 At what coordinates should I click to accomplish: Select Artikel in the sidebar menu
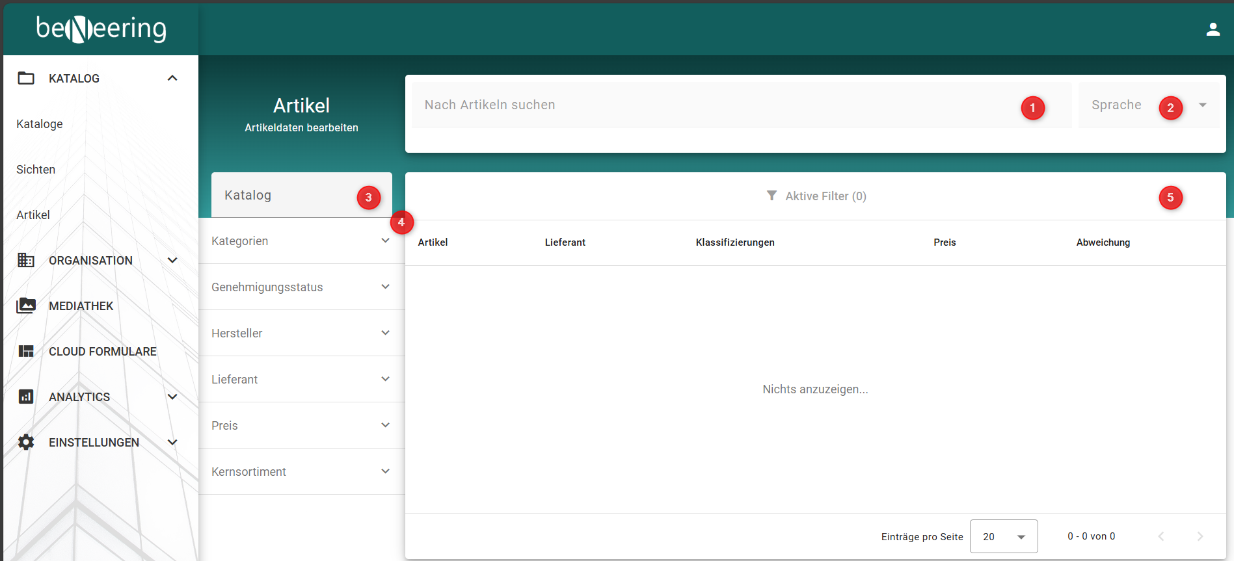click(x=33, y=215)
